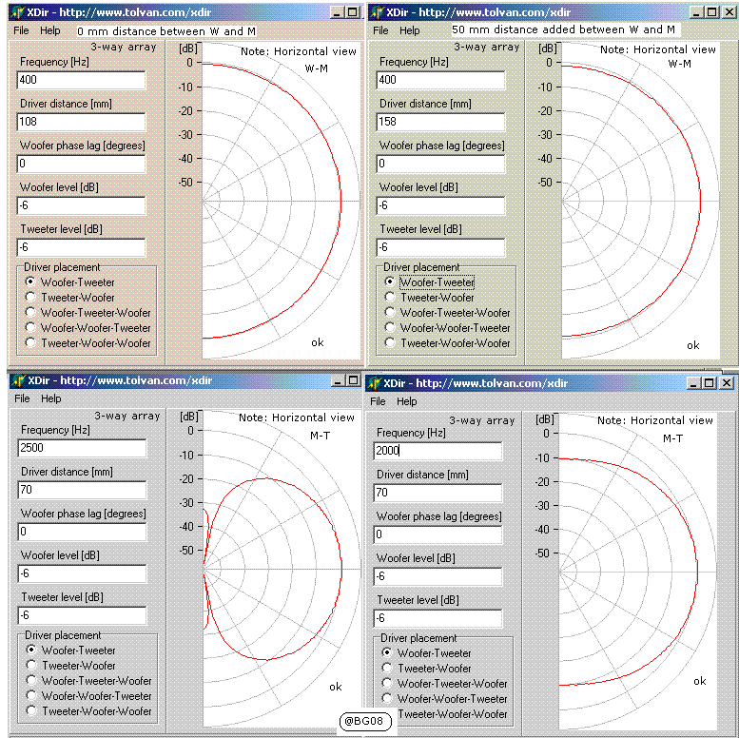
Task: Click Driver distance field in the 2000 Hz window
Action: (x=438, y=493)
